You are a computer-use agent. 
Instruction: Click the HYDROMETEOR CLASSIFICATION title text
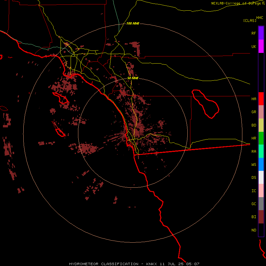click(104, 264)
